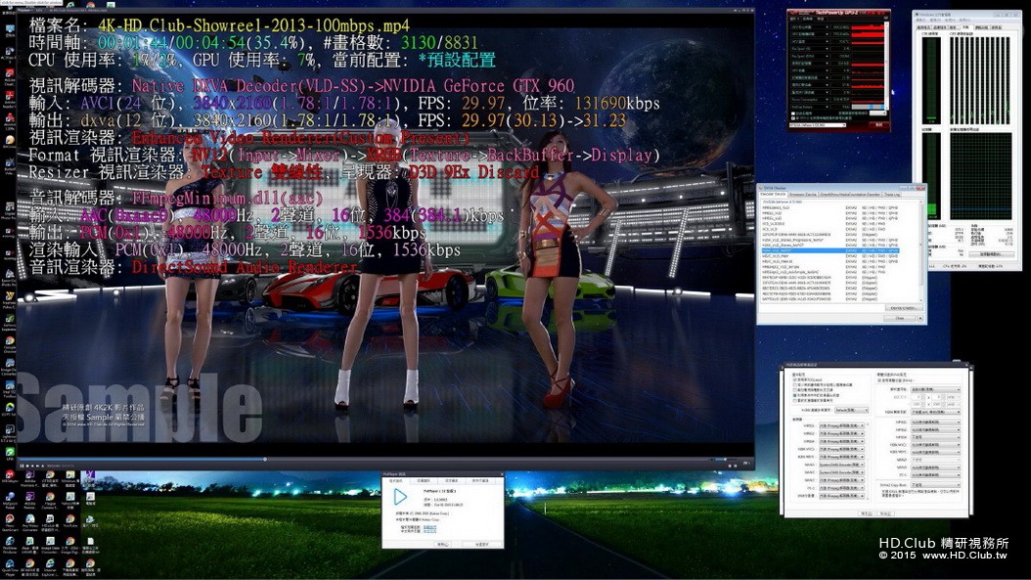Open the GPU selection dropdown in GPU-Z
This screenshot has height=580, width=1031.
[818, 125]
